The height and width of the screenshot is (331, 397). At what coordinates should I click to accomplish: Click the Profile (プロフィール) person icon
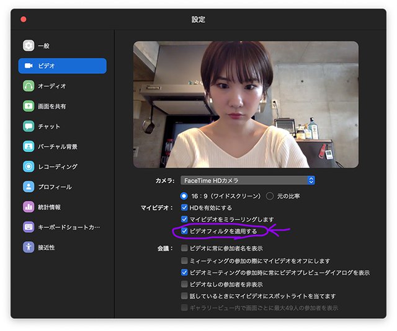pos(29,187)
